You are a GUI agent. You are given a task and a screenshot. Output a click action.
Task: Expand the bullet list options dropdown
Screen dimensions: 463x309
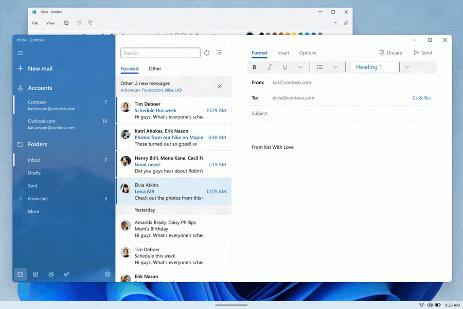click(335, 67)
